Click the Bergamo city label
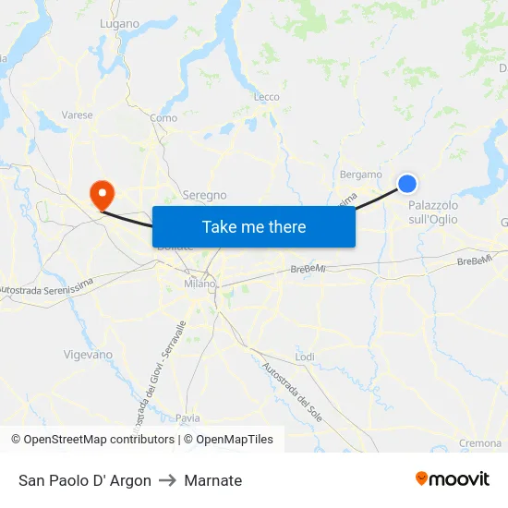Image resolution: width=508 pixels, height=508 pixels. [361, 175]
